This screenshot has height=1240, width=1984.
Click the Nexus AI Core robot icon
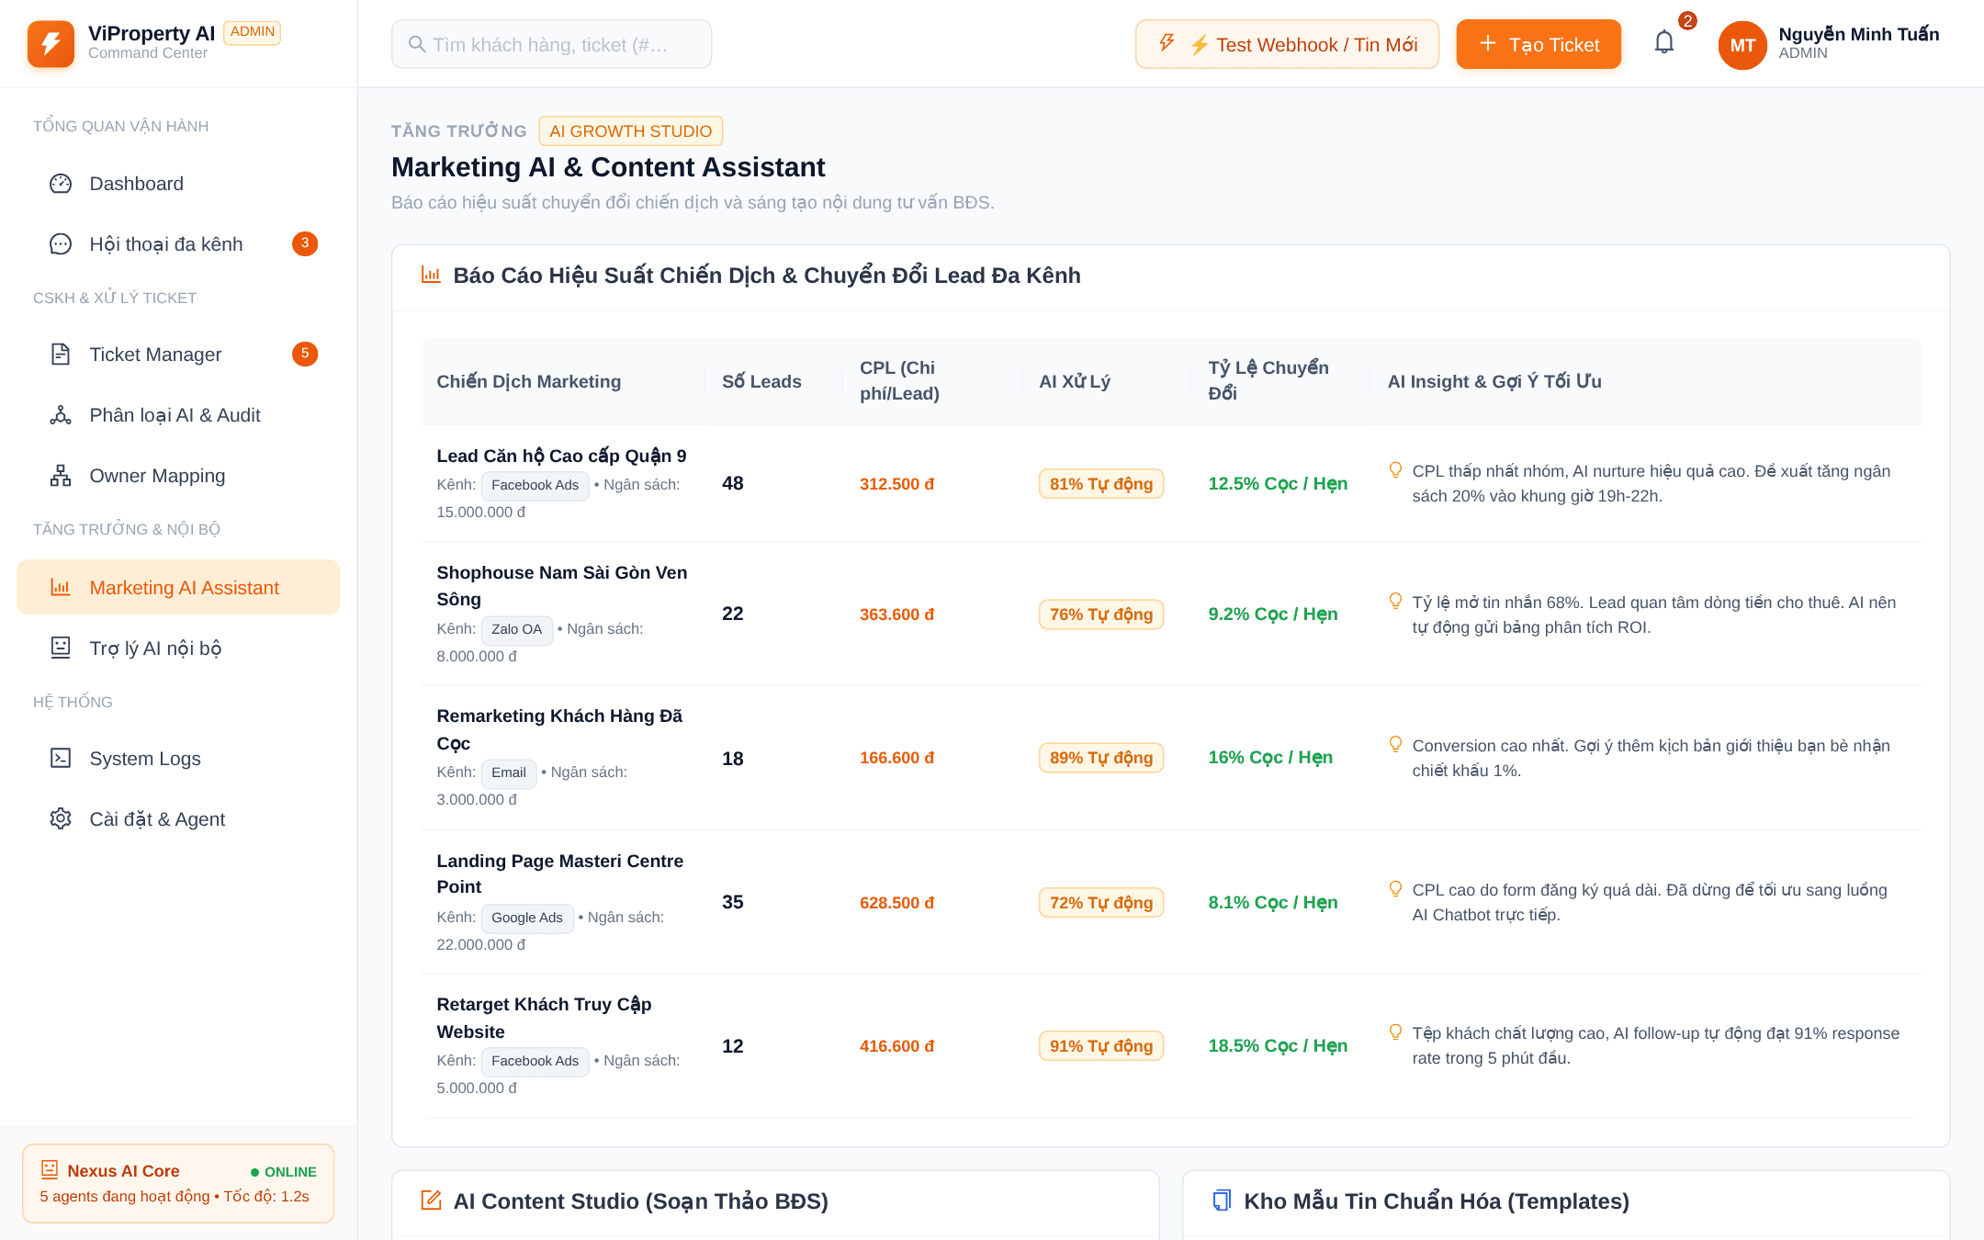pos(50,1170)
